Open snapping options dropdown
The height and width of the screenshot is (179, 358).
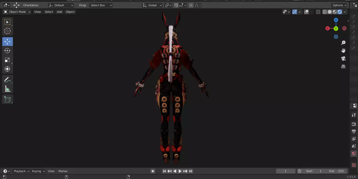click(183, 5)
